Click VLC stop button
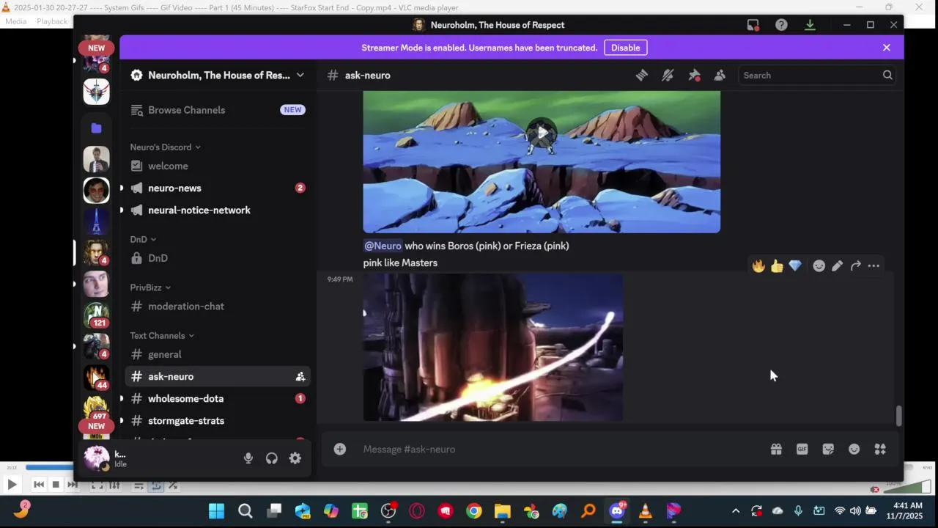 pos(56,485)
